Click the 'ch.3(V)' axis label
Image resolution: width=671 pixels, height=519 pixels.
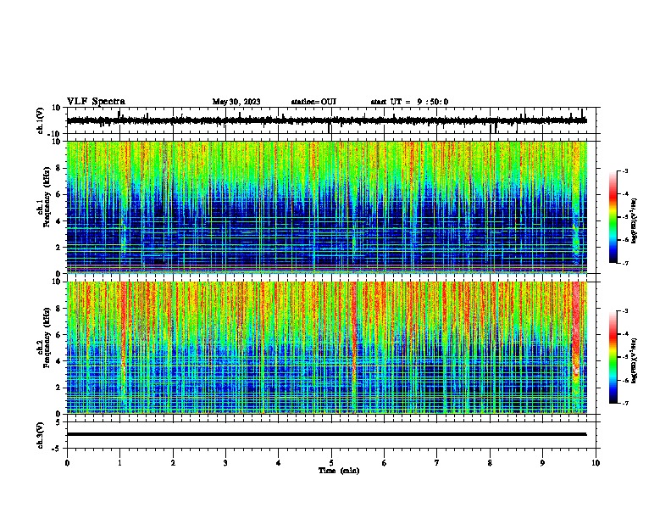(x=41, y=435)
